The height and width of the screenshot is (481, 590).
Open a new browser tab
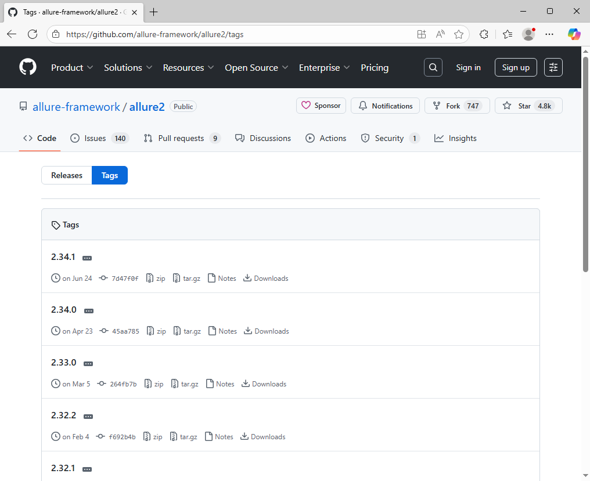153,12
